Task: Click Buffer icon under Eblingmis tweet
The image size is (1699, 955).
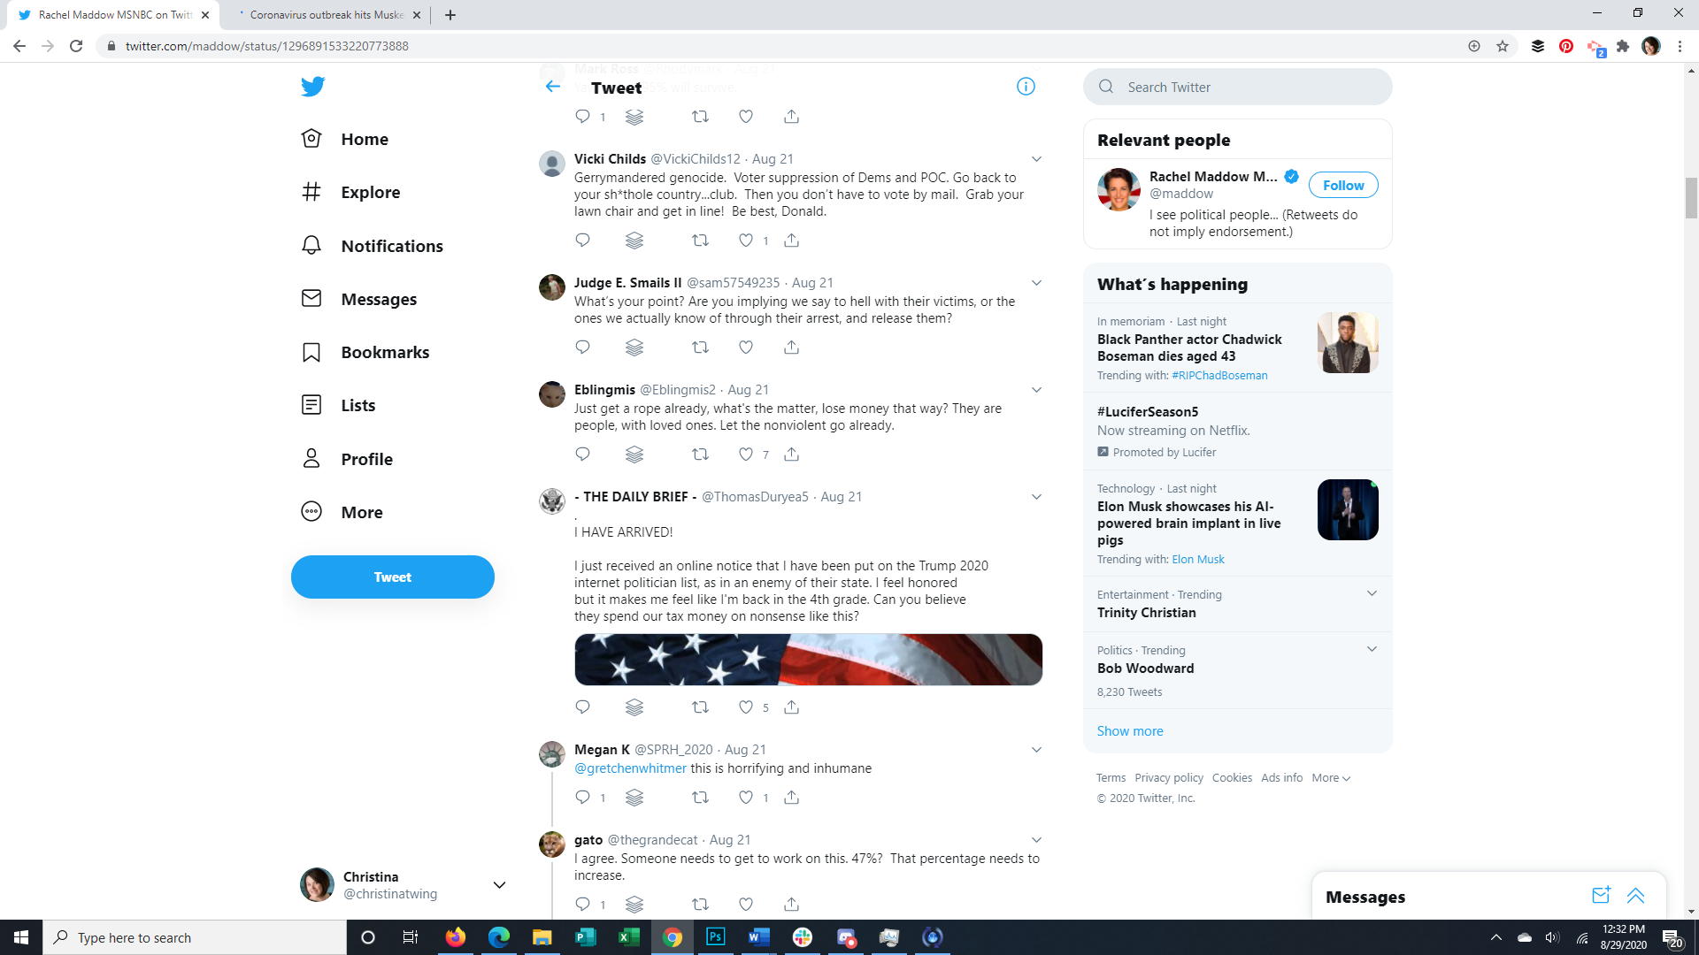Action: click(x=634, y=455)
